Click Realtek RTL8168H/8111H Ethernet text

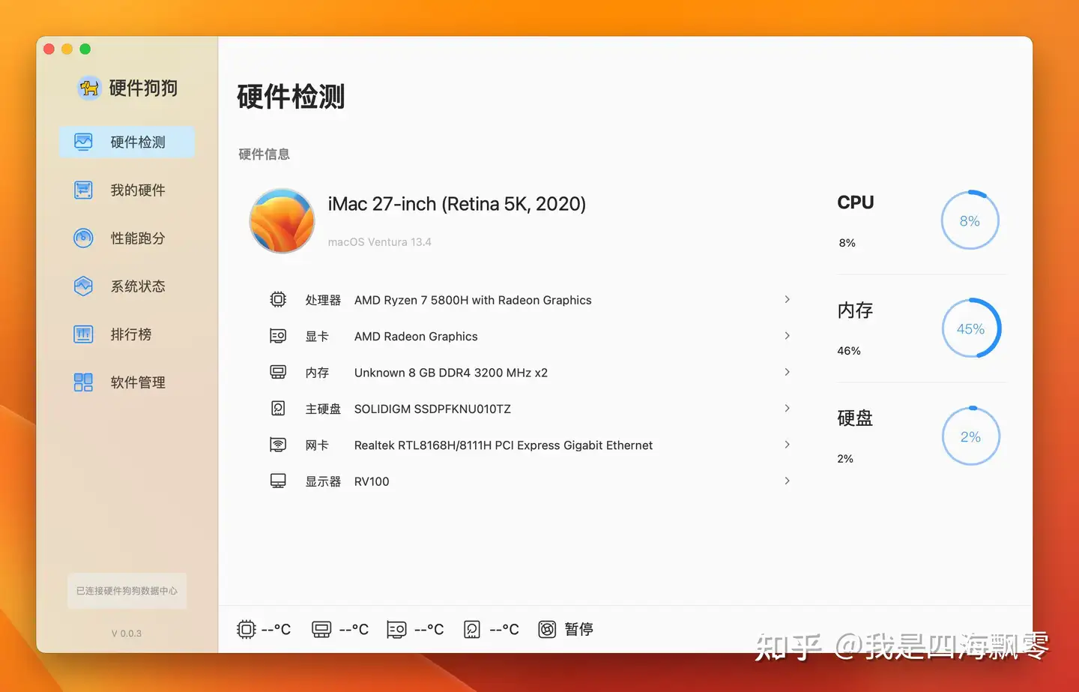504,445
